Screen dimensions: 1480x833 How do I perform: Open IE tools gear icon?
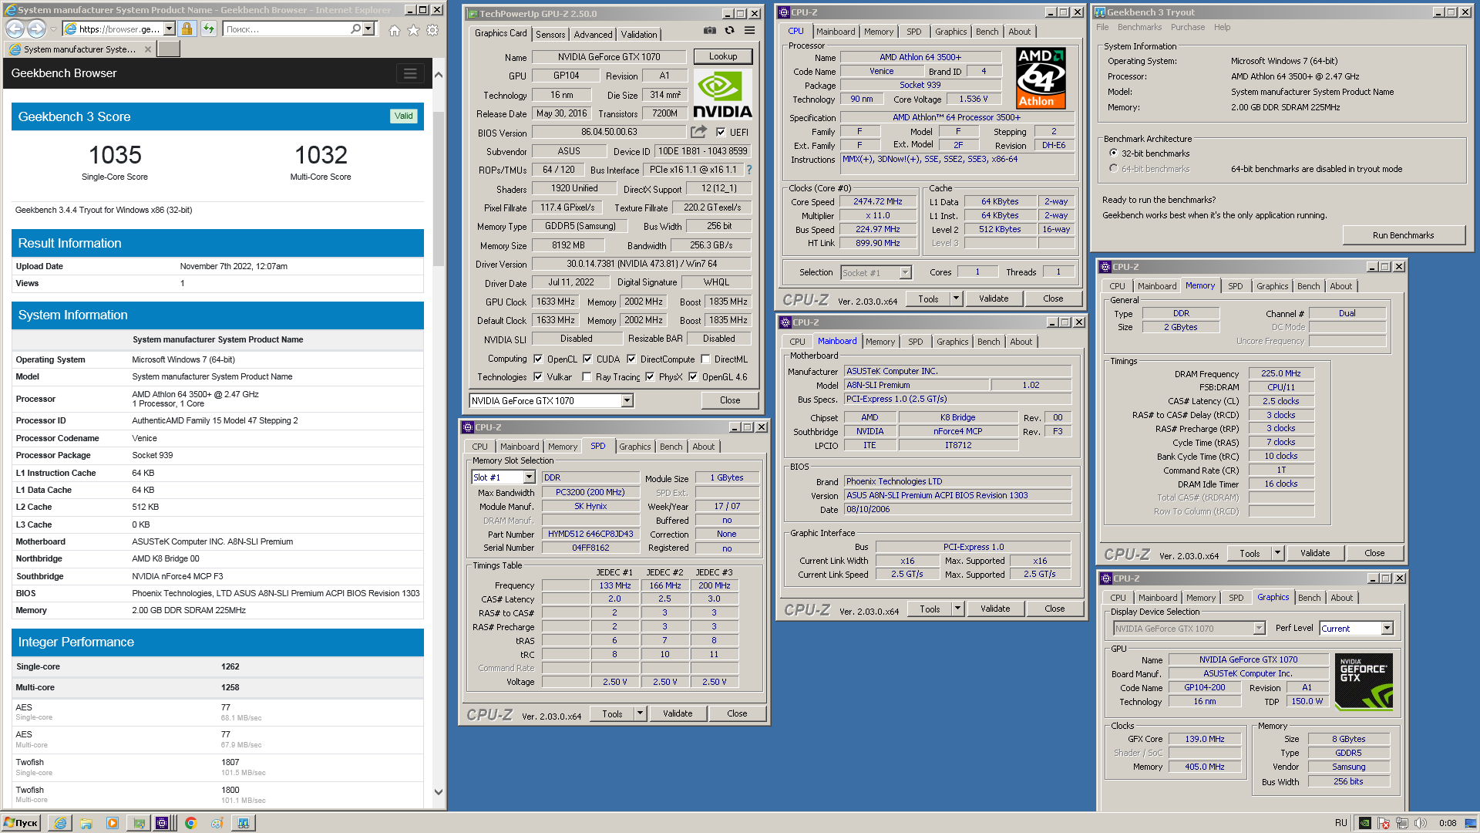coord(432,29)
